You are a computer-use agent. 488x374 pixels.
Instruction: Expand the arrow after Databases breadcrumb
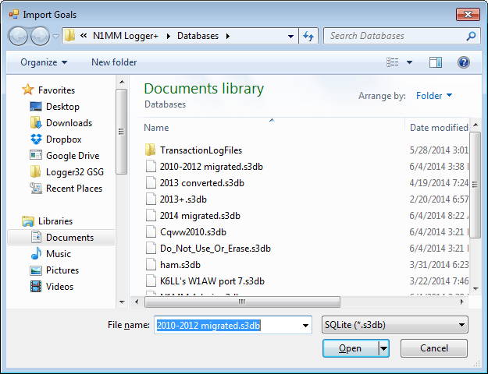[228, 36]
